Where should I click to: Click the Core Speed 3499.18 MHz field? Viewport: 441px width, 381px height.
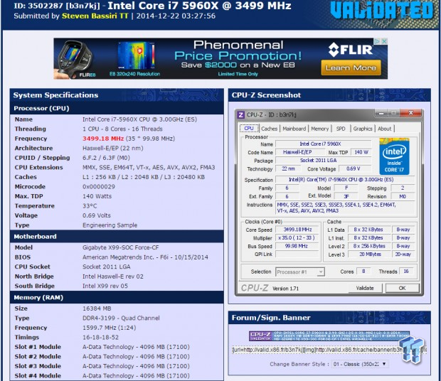(x=297, y=230)
